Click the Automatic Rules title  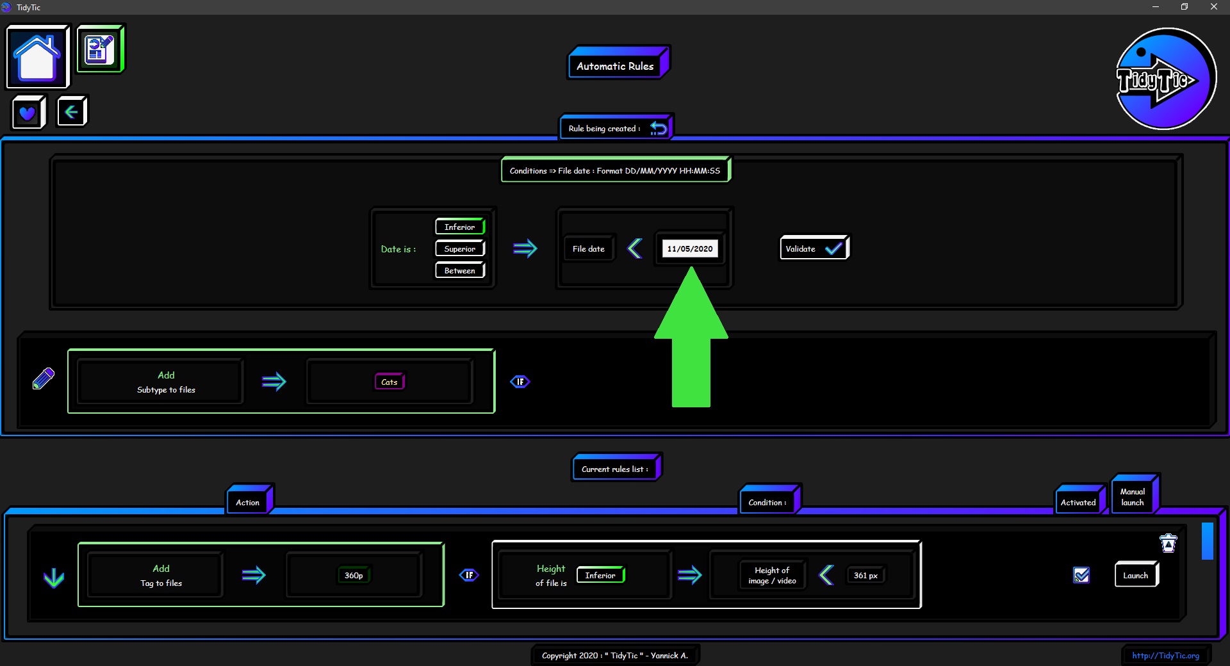point(618,64)
